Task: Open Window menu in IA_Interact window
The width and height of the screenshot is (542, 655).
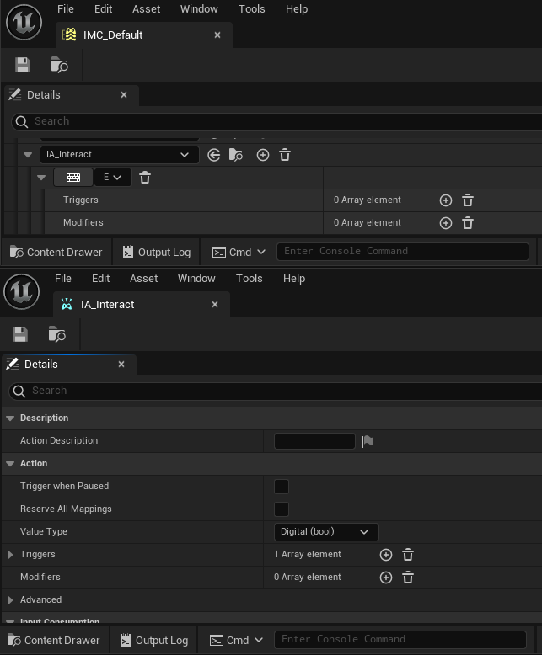Action: (x=196, y=278)
